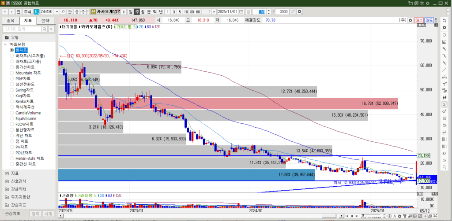Choose the Renko차트 chart type
The width and height of the screenshot is (452, 221).
[x=12, y=102]
